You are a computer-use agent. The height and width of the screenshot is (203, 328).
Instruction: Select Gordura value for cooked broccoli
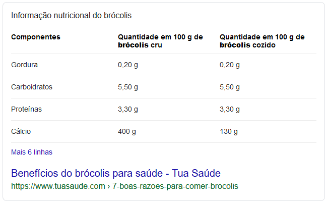(230, 65)
